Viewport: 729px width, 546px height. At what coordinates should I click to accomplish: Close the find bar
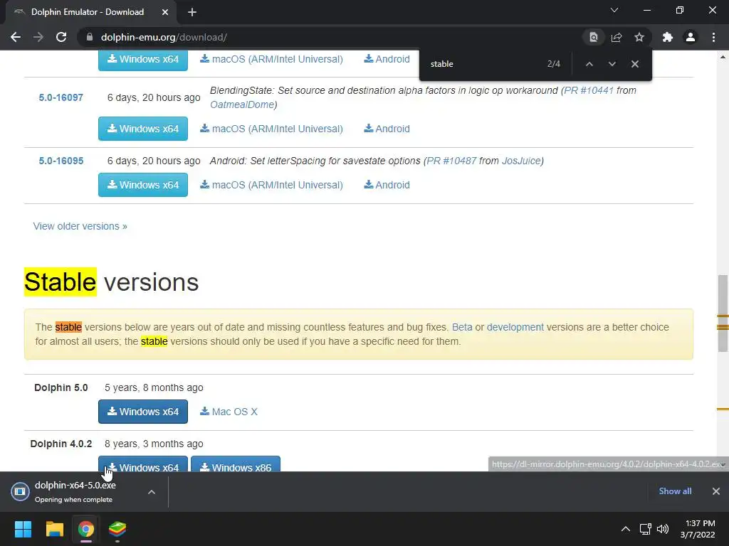(x=634, y=64)
